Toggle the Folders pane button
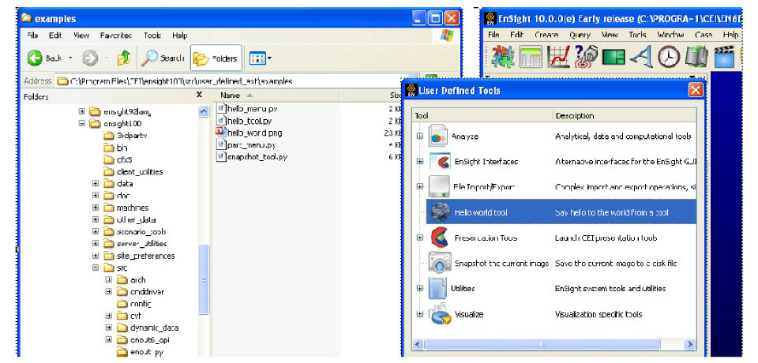Viewport: 758px width, 363px height. (x=216, y=58)
